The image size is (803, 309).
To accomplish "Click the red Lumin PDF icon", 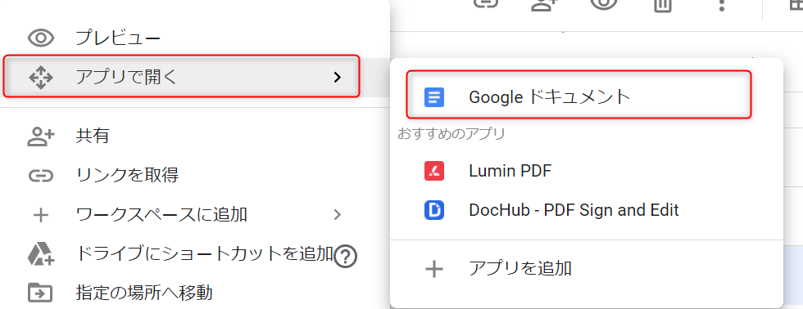I will [434, 171].
